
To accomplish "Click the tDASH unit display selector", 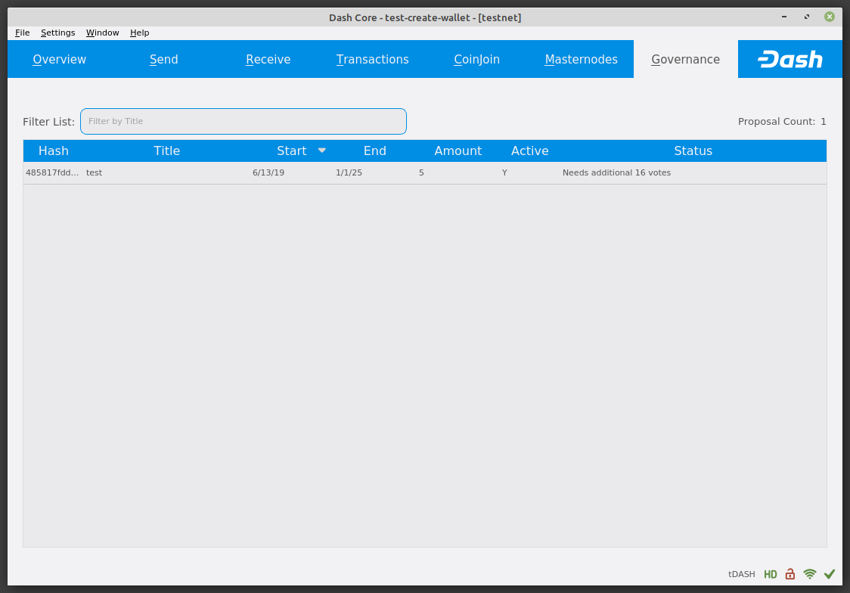I will pyautogui.click(x=741, y=574).
